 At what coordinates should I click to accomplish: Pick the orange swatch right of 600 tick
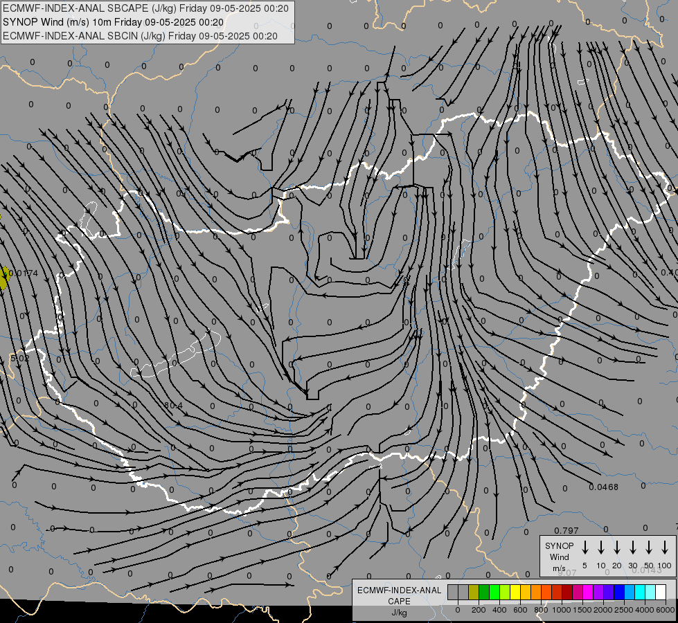tap(536, 592)
